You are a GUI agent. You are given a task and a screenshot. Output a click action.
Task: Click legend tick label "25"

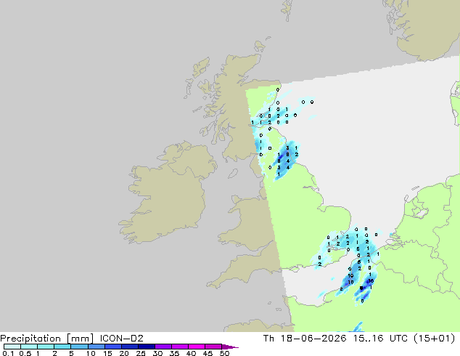[141, 353]
